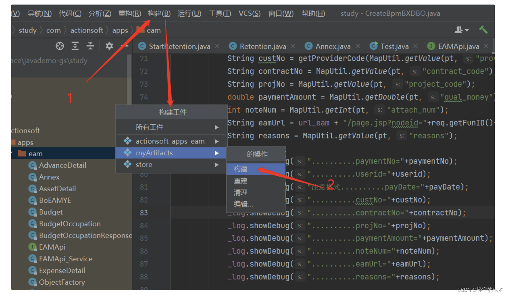507x295 pixels.
Task: Choose 编辑... in the artifact action menu
Action: tap(256, 204)
